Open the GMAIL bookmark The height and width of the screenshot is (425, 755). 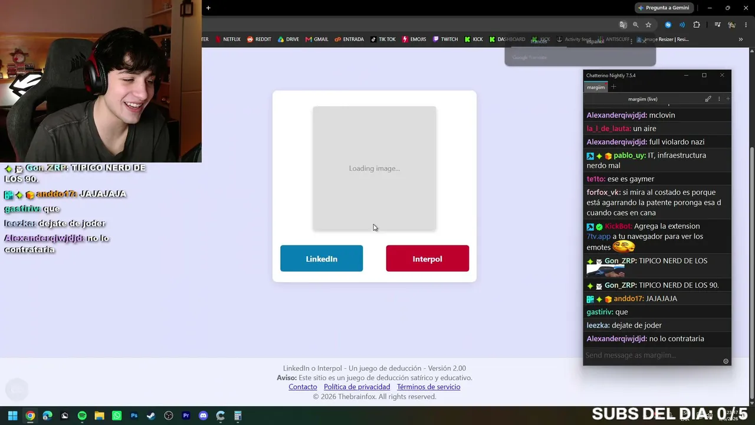point(317,40)
